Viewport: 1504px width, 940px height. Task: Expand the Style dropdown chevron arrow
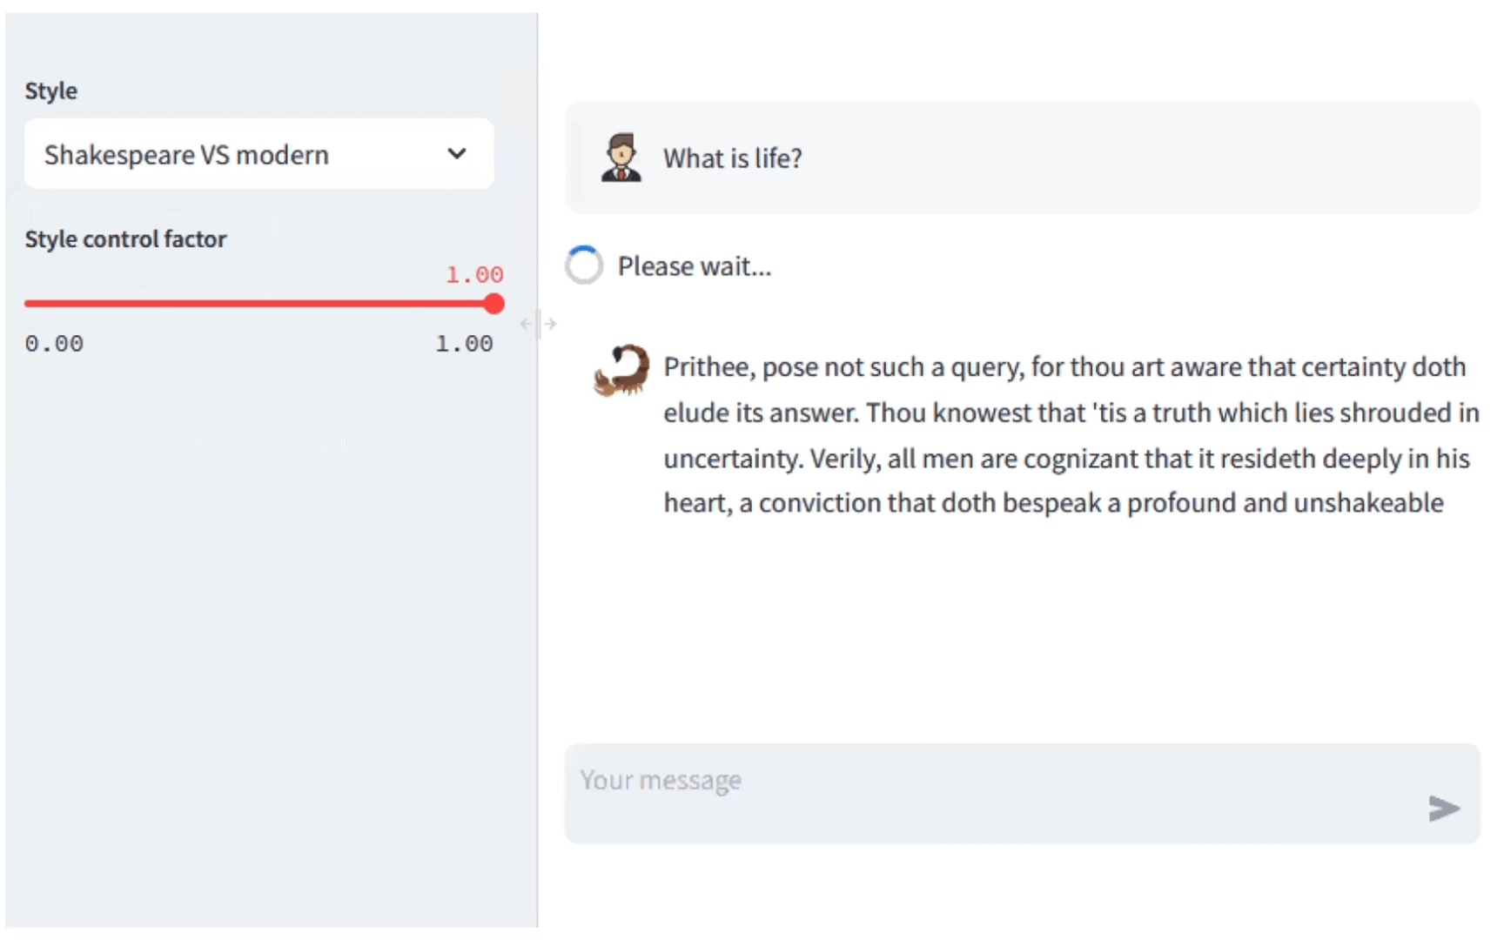coord(457,154)
